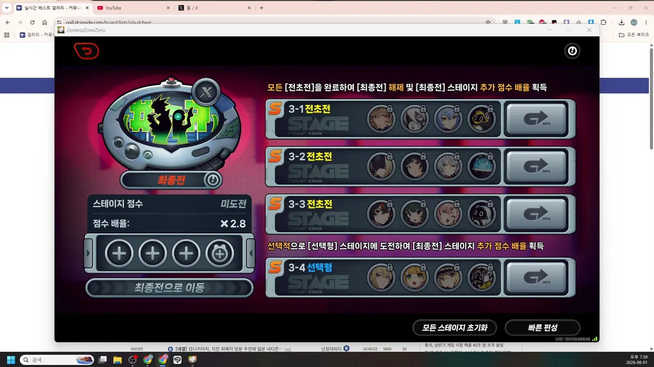Select second character portrait in stage 3-1
The width and height of the screenshot is (654, 367).
pyautogui.click(x=414, y=119)
